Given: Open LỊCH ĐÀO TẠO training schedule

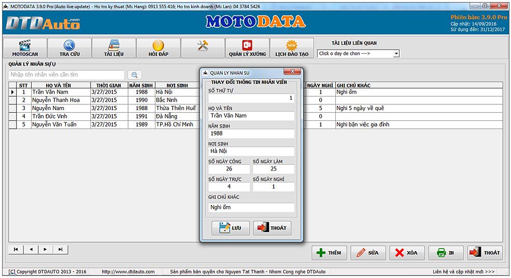Looking at the screenshot, I should point(292,48).
